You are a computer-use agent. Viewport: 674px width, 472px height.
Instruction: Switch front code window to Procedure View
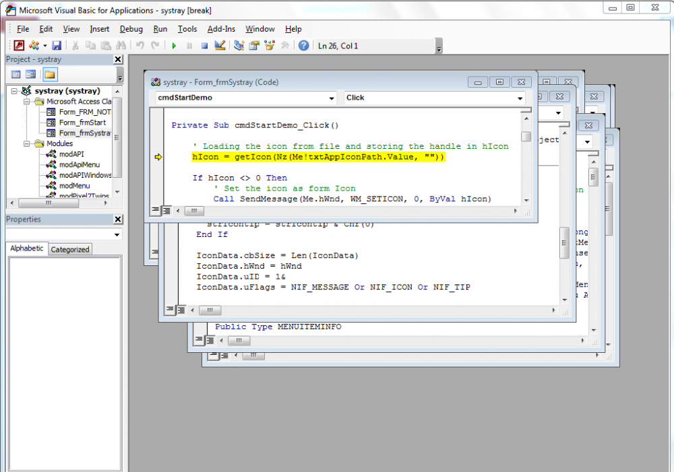155,210
